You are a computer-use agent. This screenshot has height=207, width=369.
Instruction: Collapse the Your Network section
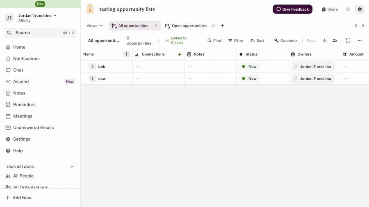(72, 167)
